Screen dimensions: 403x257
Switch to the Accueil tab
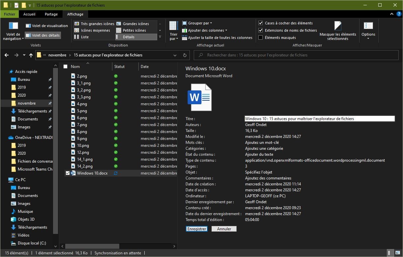pos(29,14)
